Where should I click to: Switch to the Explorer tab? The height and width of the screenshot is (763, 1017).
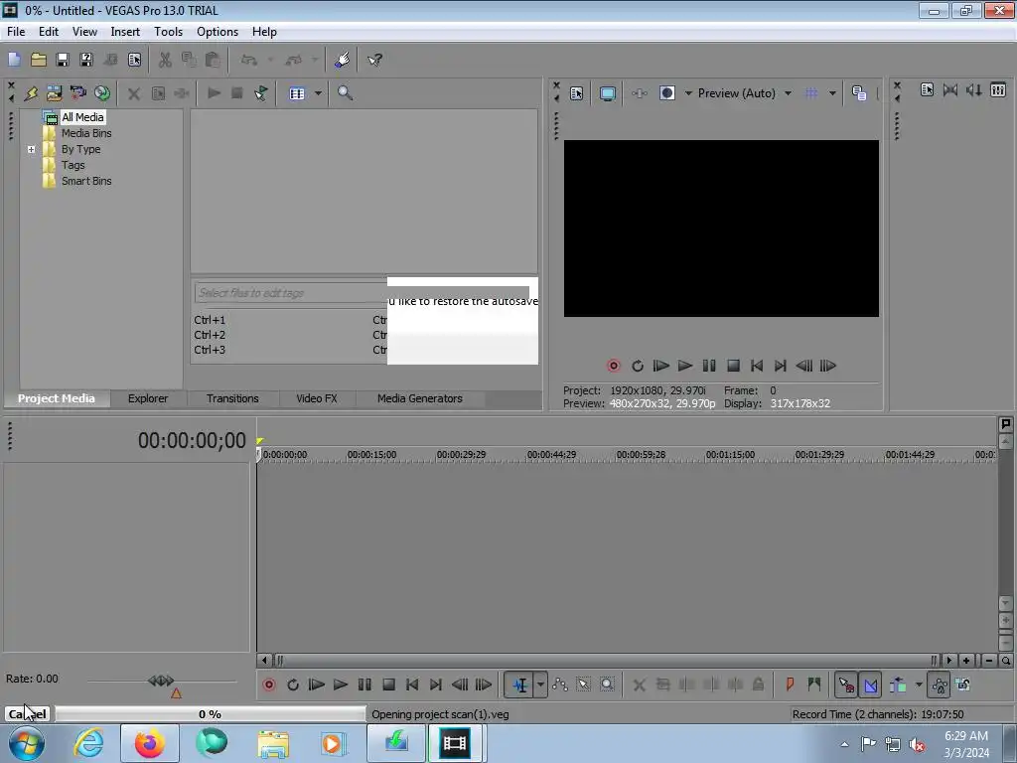tap(148, 398)
